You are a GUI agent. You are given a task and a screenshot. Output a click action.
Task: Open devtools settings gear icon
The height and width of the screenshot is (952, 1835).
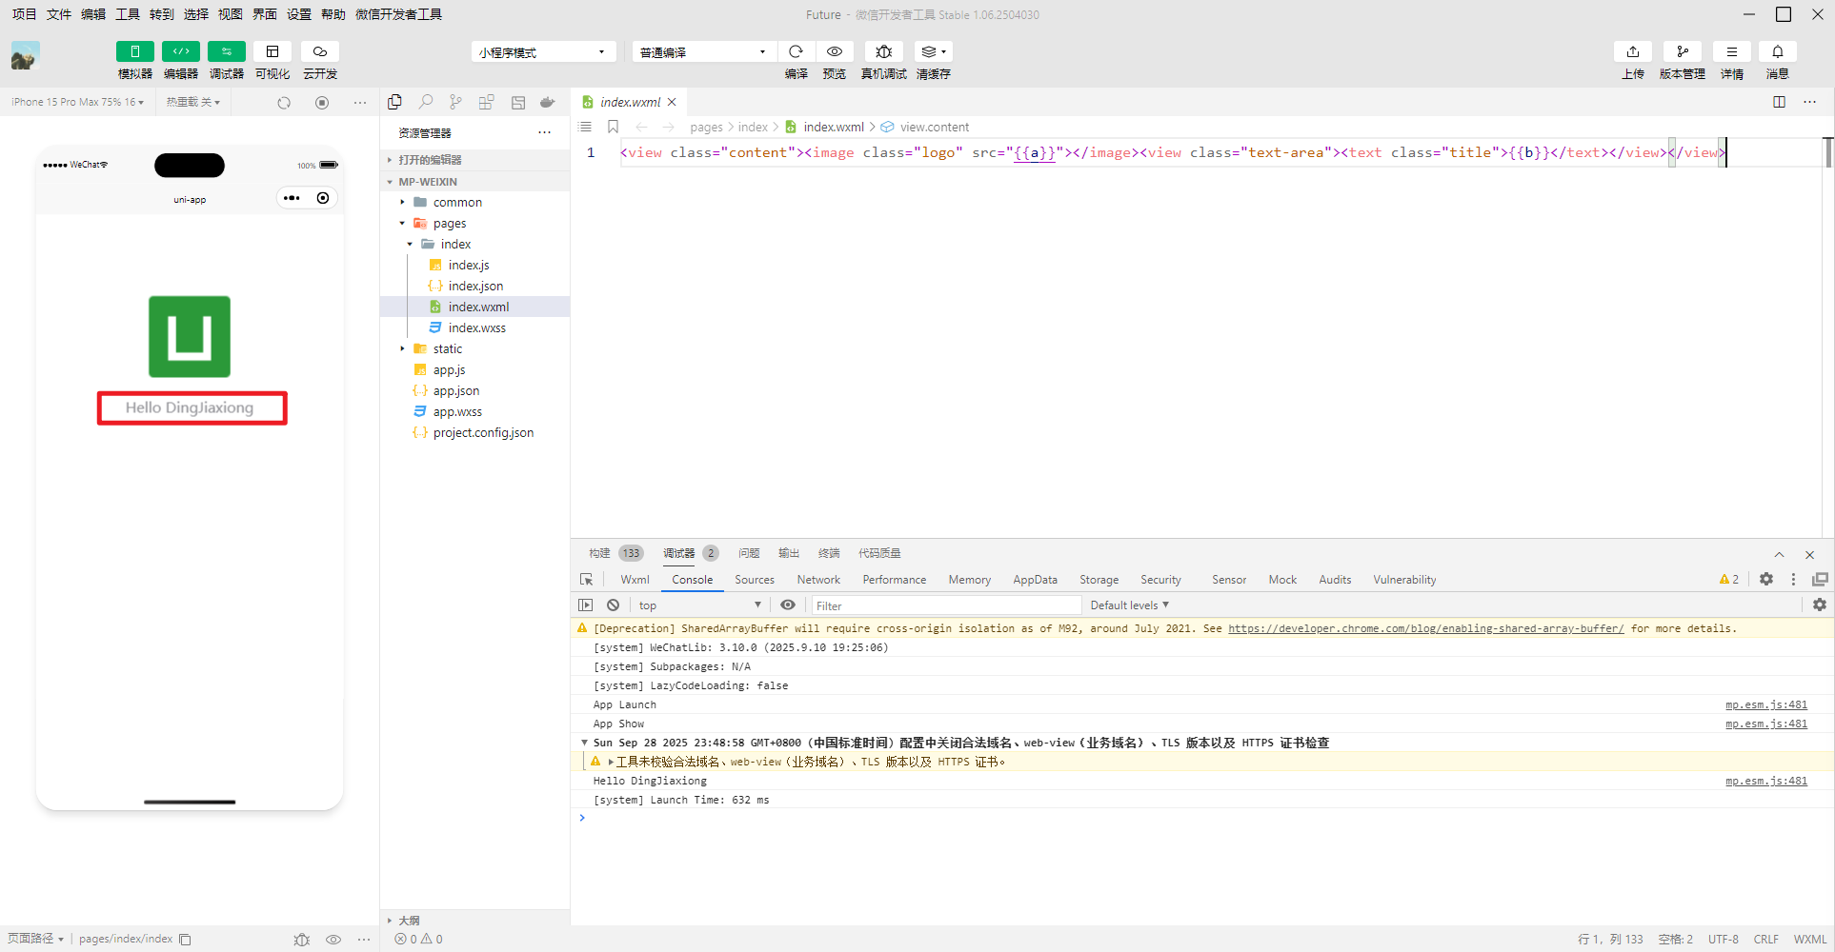pyautogui.click(x=1766, y=579)
